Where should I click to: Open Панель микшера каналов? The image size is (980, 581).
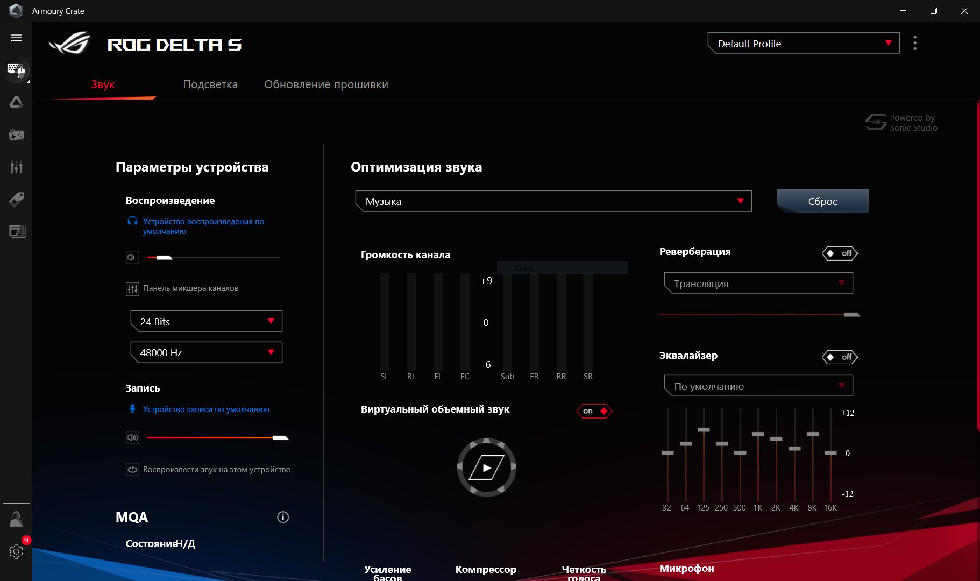click(190, 288)
